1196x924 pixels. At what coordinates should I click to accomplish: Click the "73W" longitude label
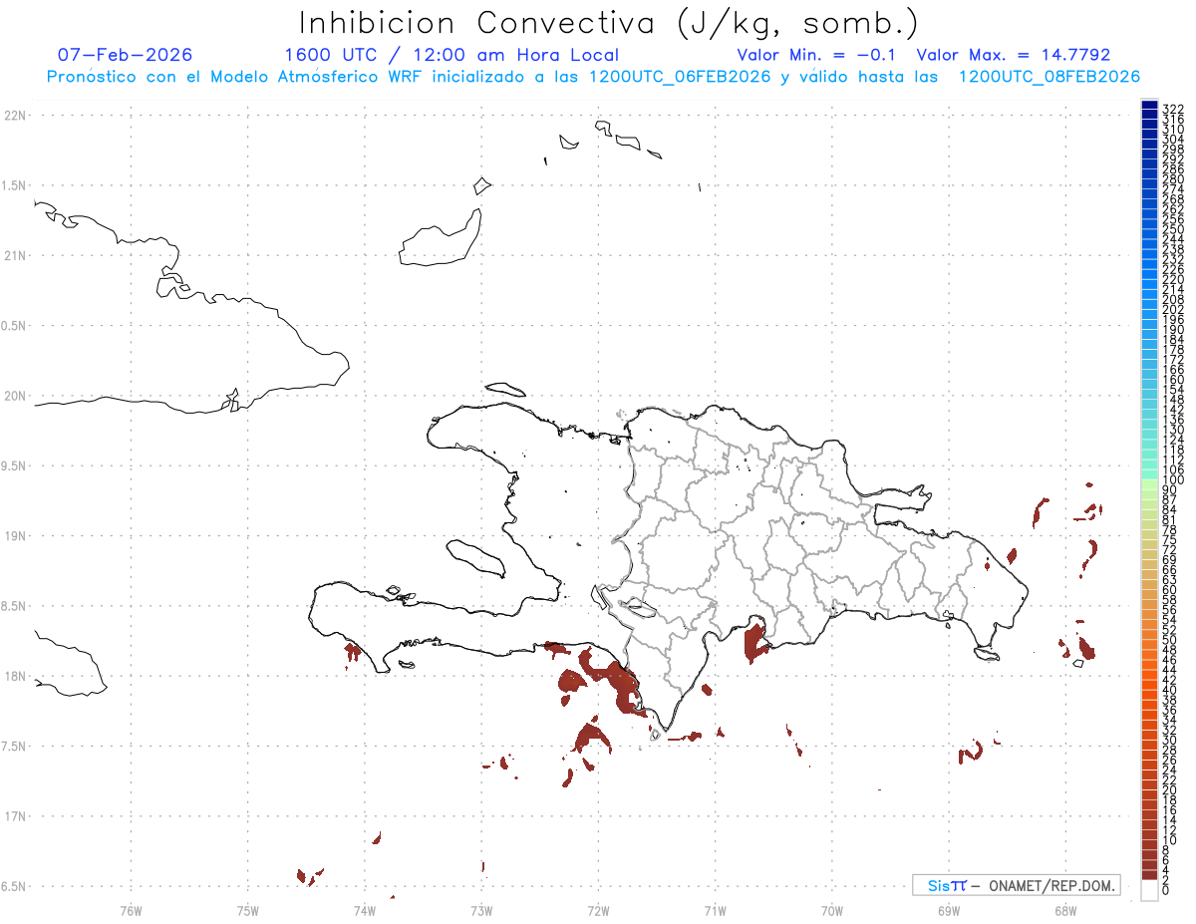pos(481,909)
